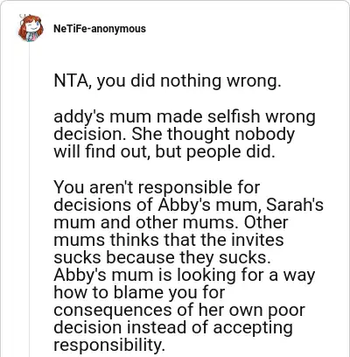Click the final word 'responsibility.'
The image size is (350, 357).
[109, 346]
